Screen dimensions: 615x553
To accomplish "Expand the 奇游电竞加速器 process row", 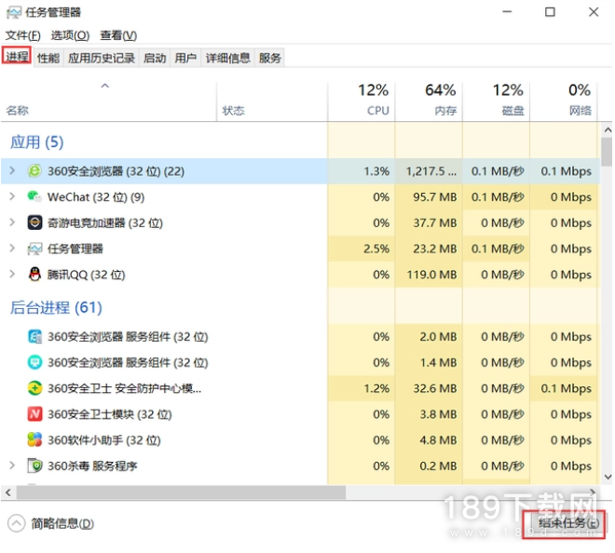I will [x=12, y=223].
